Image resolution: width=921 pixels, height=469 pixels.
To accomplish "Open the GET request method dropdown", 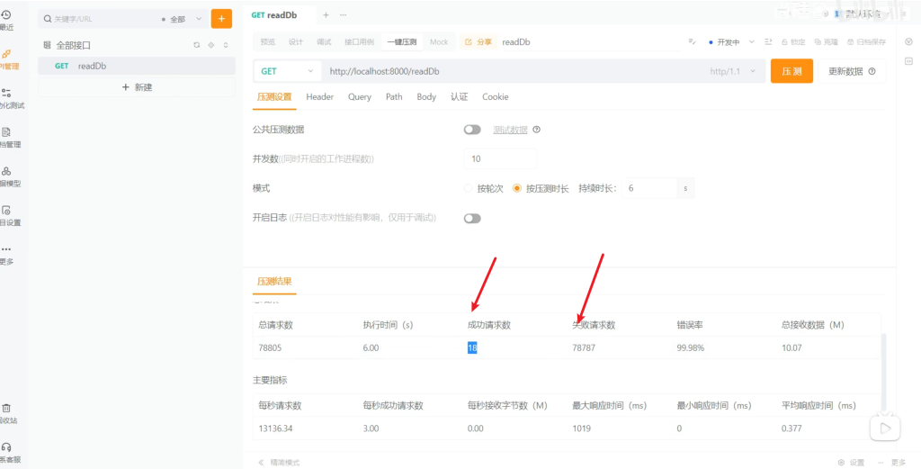I will [287, 71].
